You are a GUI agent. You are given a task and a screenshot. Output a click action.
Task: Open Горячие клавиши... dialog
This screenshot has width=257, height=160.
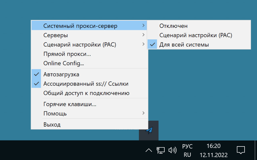90,104
